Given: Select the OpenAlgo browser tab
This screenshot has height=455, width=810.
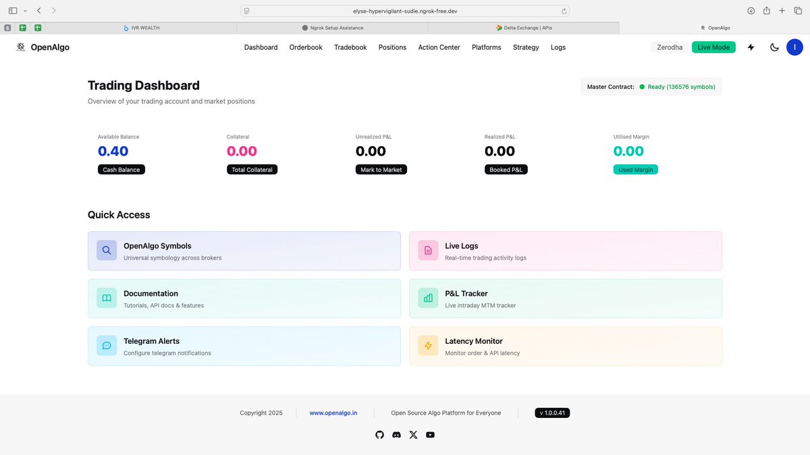Looking at the screenshot, I should pos(714,28).
